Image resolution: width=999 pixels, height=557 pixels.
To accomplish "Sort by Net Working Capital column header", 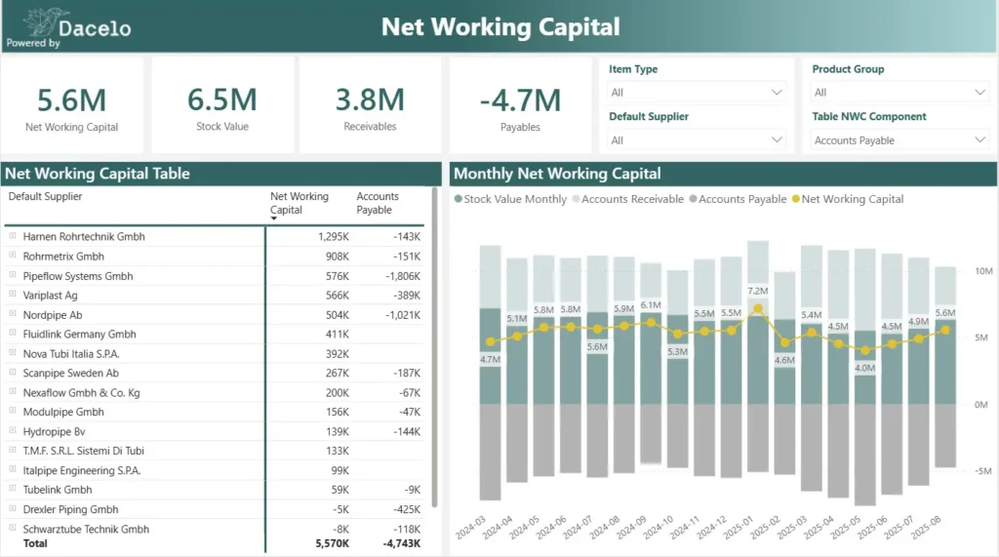I will [x=300, y=203].
